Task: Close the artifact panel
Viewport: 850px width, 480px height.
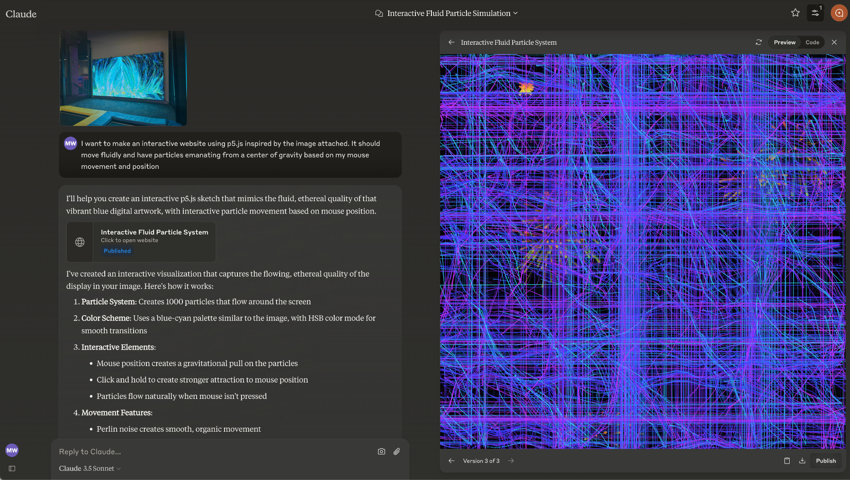Action: coord(834,42)
